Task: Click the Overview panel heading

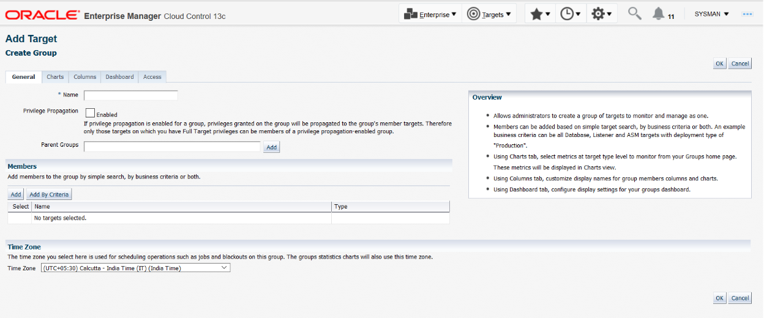Action: [x=487, y=97]
